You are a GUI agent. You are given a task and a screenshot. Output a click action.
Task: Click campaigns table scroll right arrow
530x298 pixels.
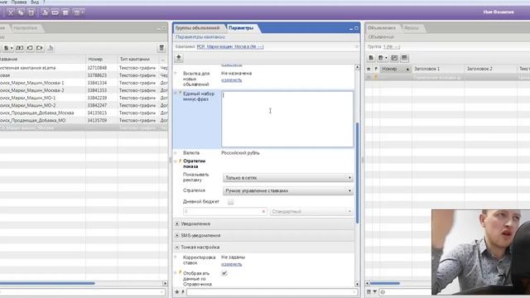(165, 283)
